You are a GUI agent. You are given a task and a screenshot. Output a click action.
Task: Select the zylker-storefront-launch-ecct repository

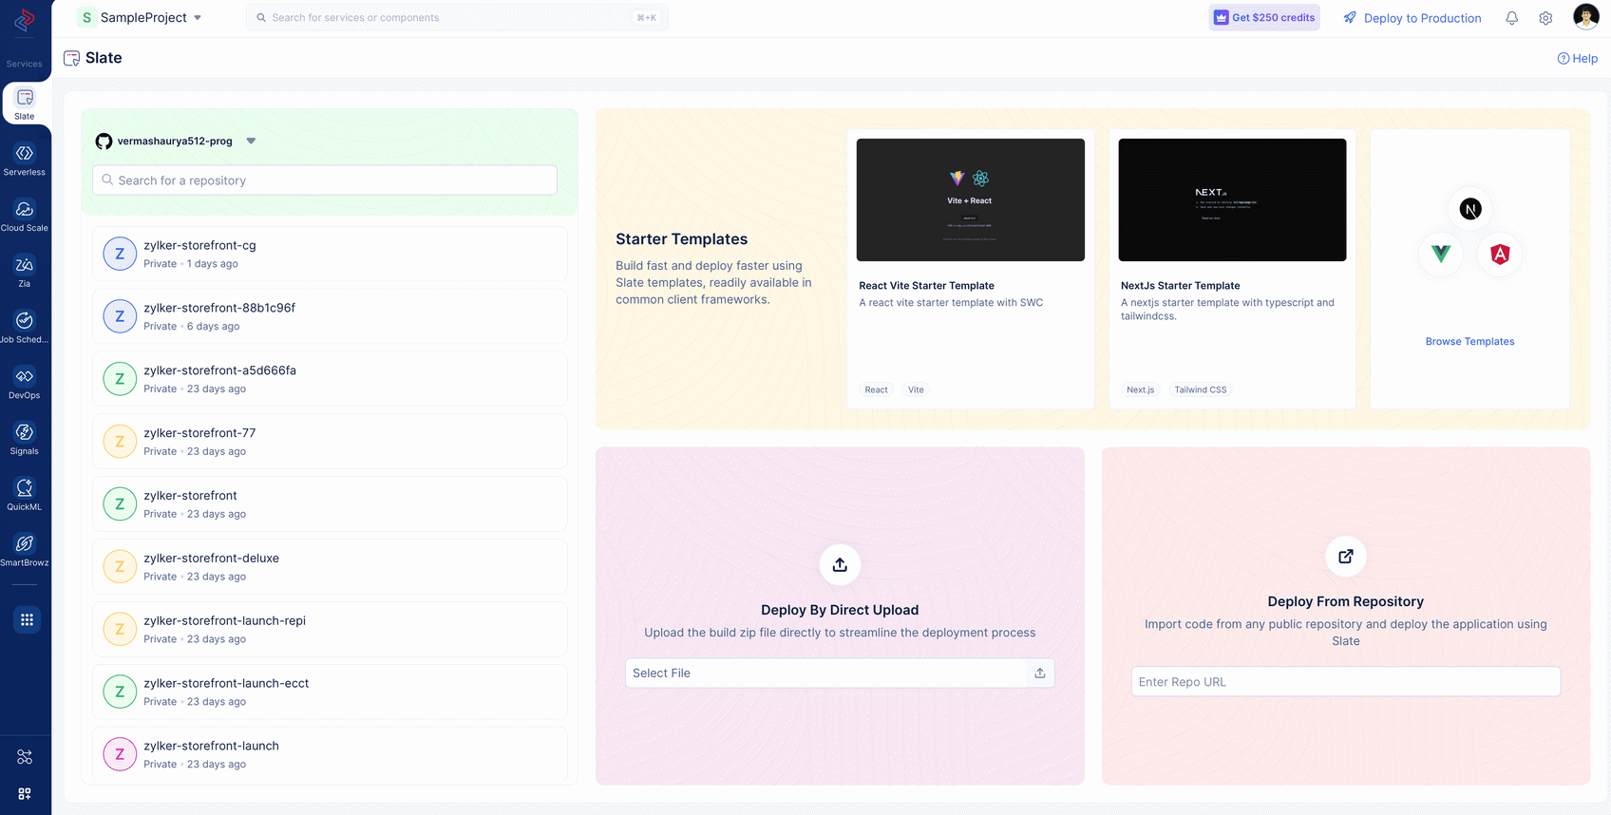coord(330,692)
